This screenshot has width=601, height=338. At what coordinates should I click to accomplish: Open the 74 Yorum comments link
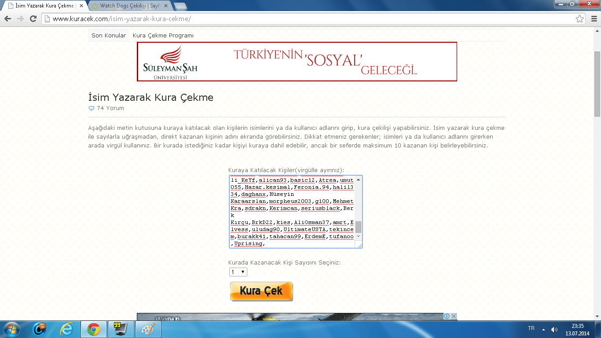110,108
